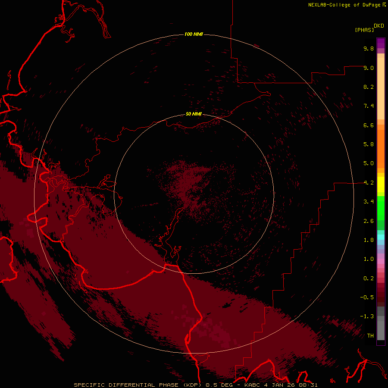
Task: Click the cyan band of the color scale
Action: tap(381, 237)
